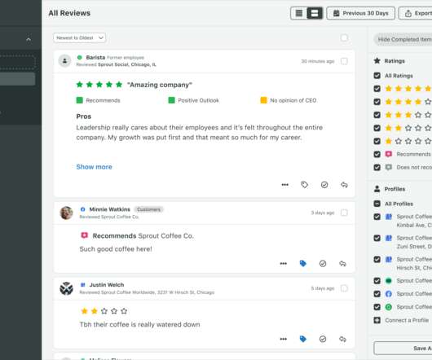Toggle the Facebook Sprout Coffee profile checkbox

click(377, 294)
